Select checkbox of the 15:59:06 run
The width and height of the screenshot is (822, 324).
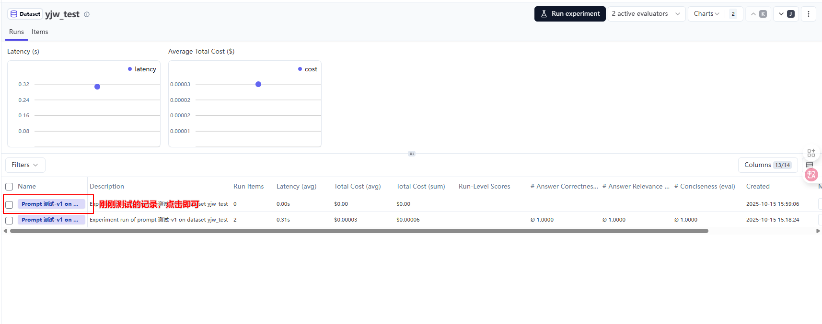9,205
